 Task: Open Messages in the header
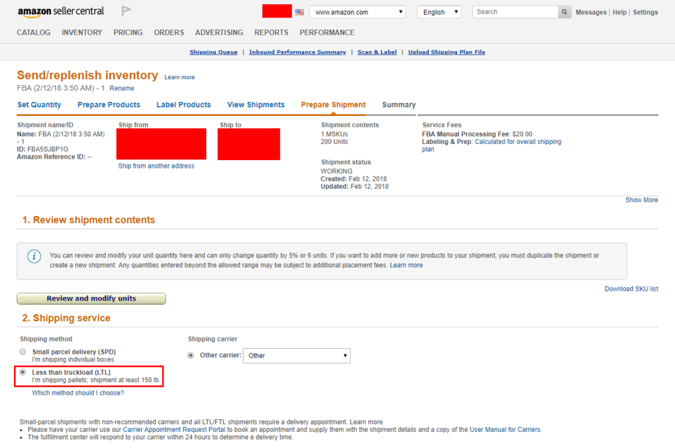tap(591, 13)
